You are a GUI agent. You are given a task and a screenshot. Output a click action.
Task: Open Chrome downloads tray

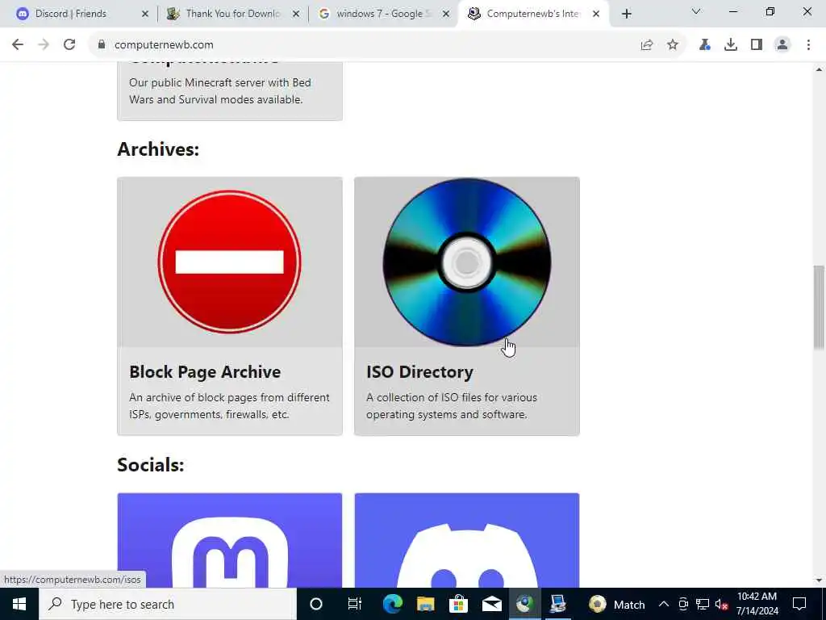(x=731, y=45)
